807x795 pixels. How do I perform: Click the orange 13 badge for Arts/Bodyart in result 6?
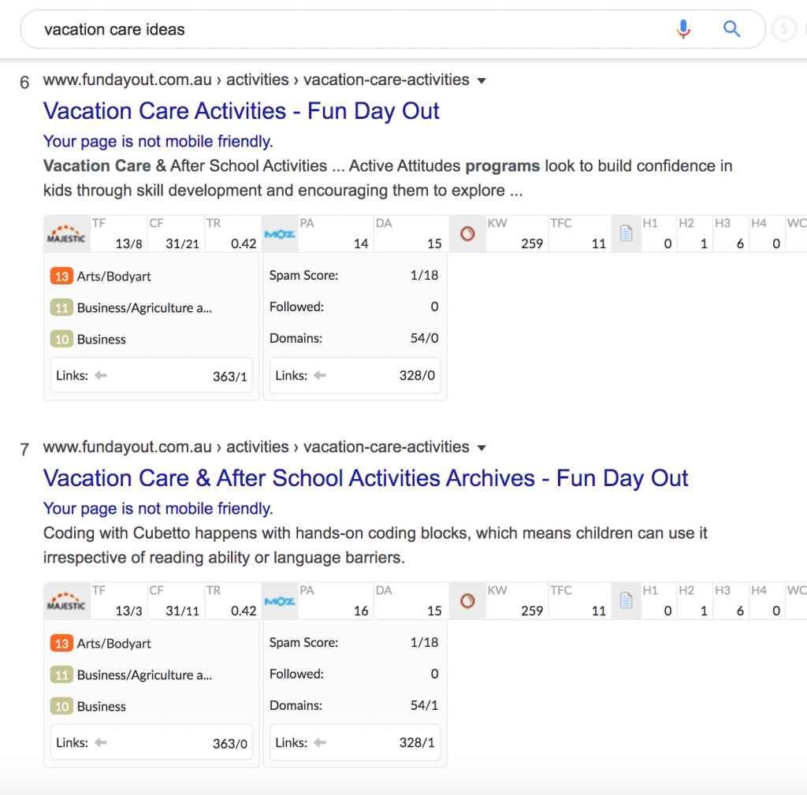click(61, 277)
